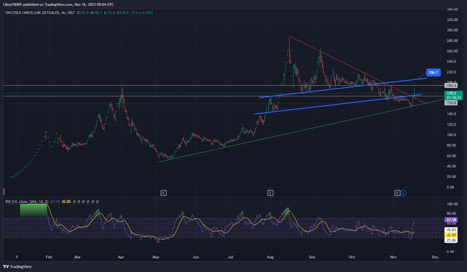Click the Nov label on the time axis
The height and width of the screenshot is (272, 467).
coord(393,257)
